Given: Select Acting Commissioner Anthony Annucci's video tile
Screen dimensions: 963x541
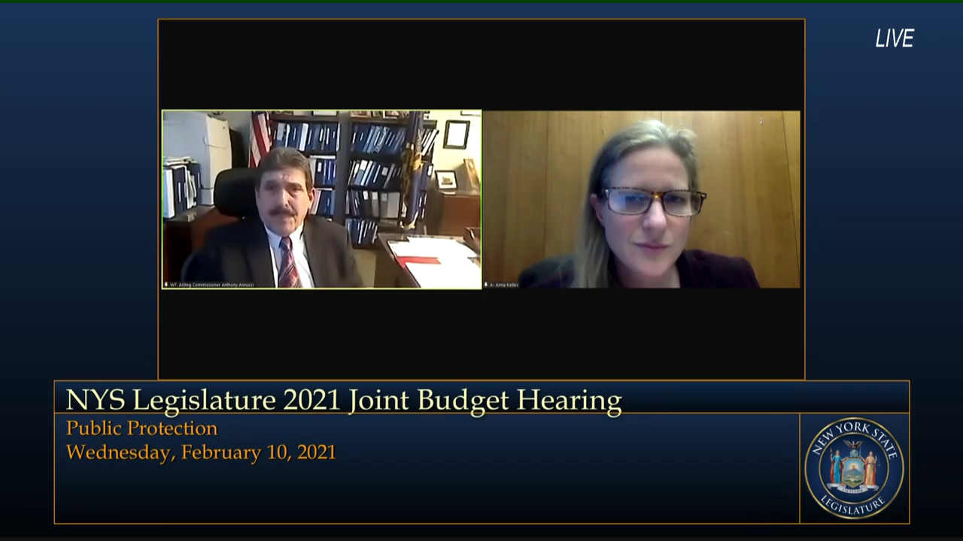Looking at the screenshot, I should tap(322, 200).
